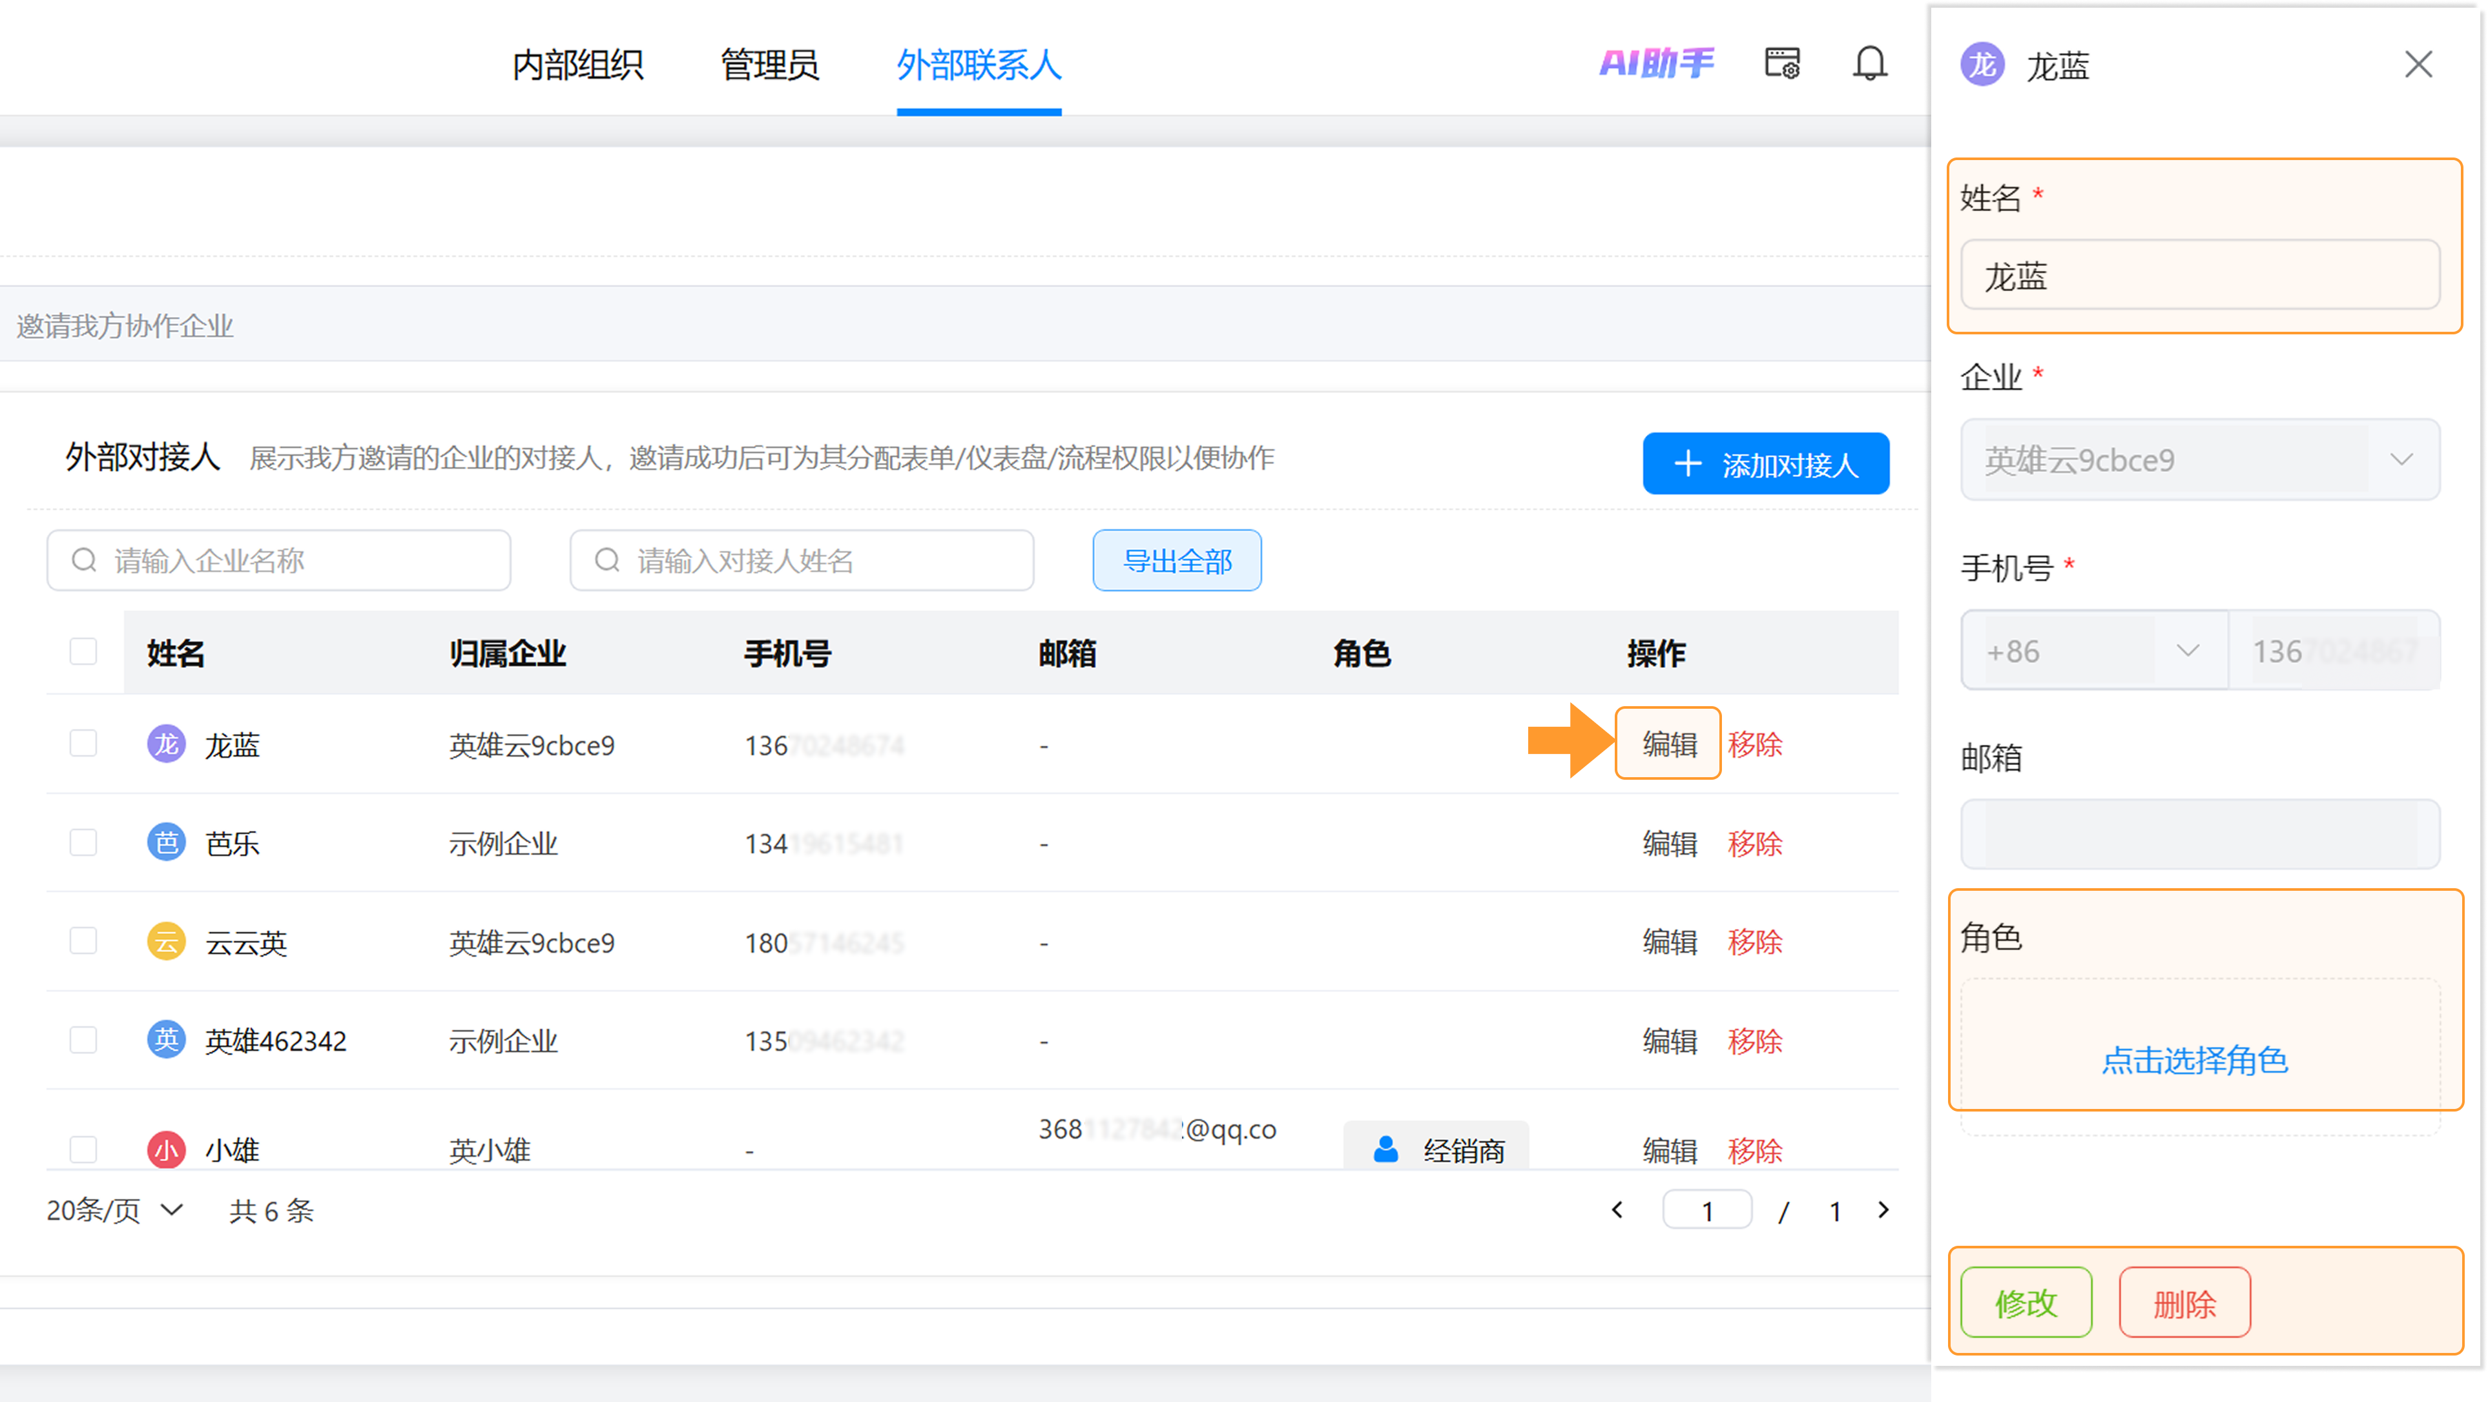The image size is (2488, 1402).
Task: Click 编辑 for 芭乐 row
Action: (x=1670, y=842)
